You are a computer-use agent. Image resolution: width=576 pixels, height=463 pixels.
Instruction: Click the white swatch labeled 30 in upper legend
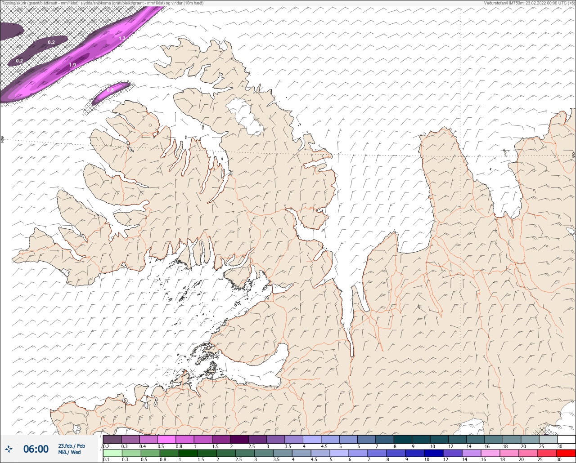pyautogui.click(x=566, y=439)
